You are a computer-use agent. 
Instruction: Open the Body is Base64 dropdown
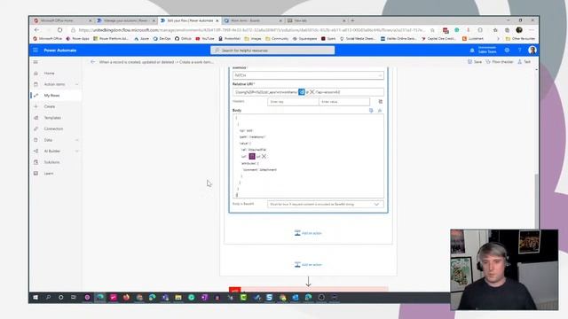326,205
